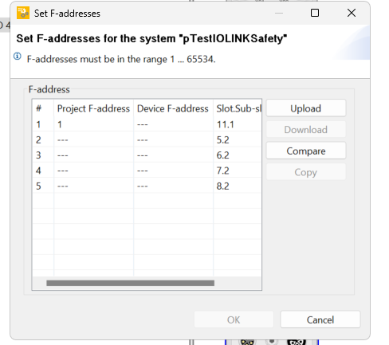389x345 pixels.
Task: Click the disabled Copy button
Action: coord(306,172)
